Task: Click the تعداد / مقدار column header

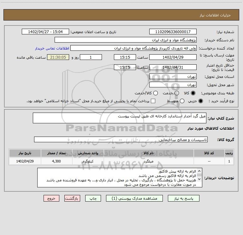Action: [56, 153]
